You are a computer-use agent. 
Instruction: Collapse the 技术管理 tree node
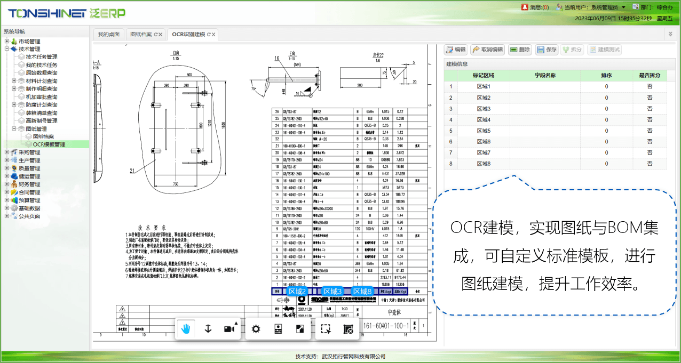(7, 49)
